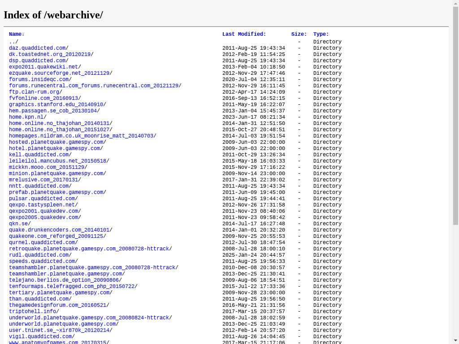Screen dimensions: 459x344
Task: Open home.kpn.nl directory
Action: [26, 117]
